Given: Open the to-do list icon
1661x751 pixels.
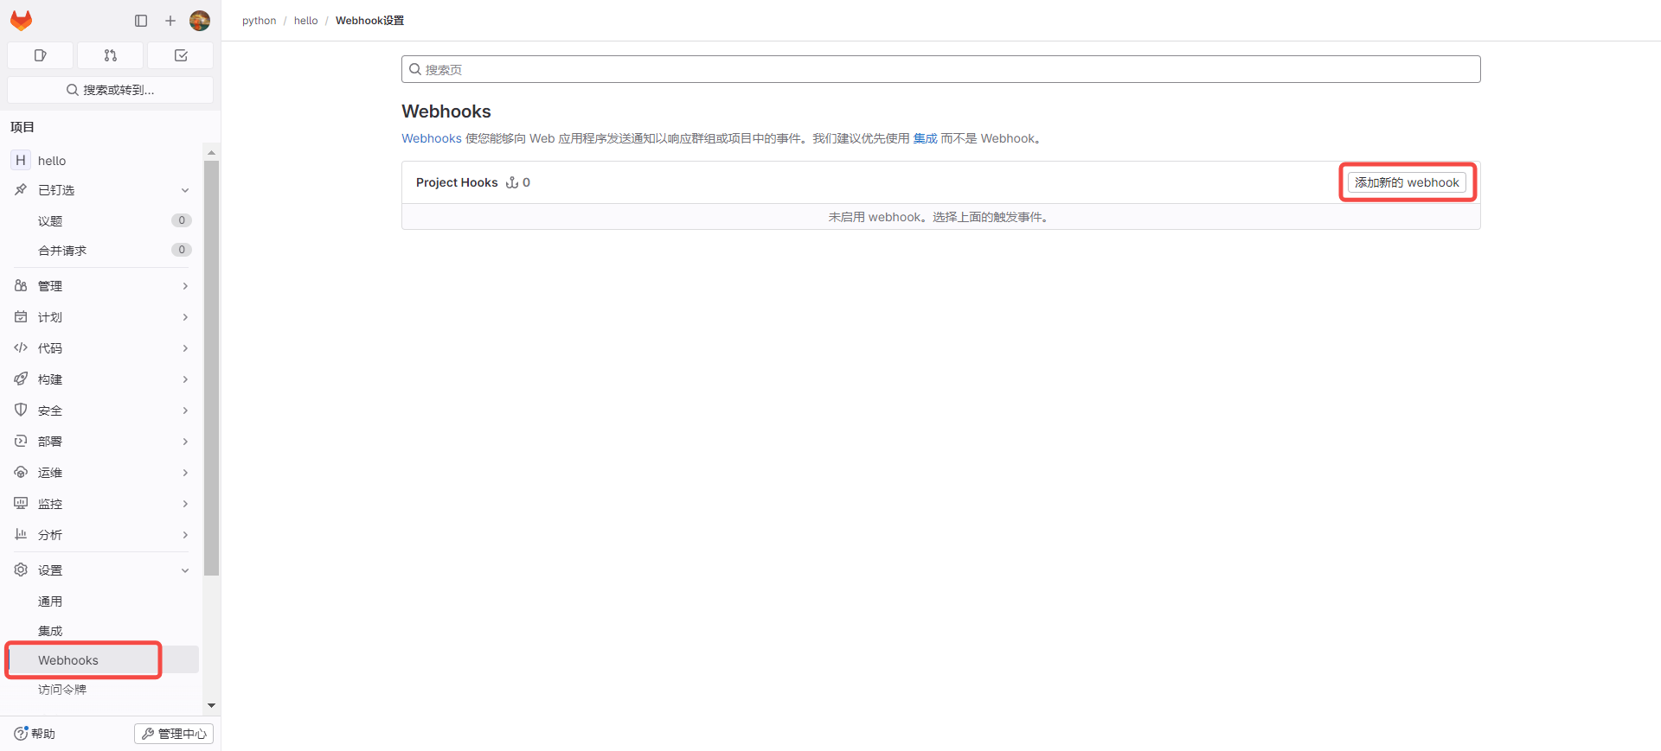Looking at the screenshot, I should coord(181,55).
